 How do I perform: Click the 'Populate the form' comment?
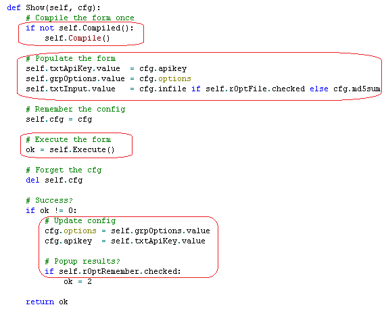pos(71,59)
